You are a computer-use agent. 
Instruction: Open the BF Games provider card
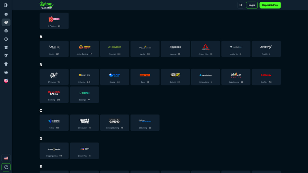(x=54, y=77)
